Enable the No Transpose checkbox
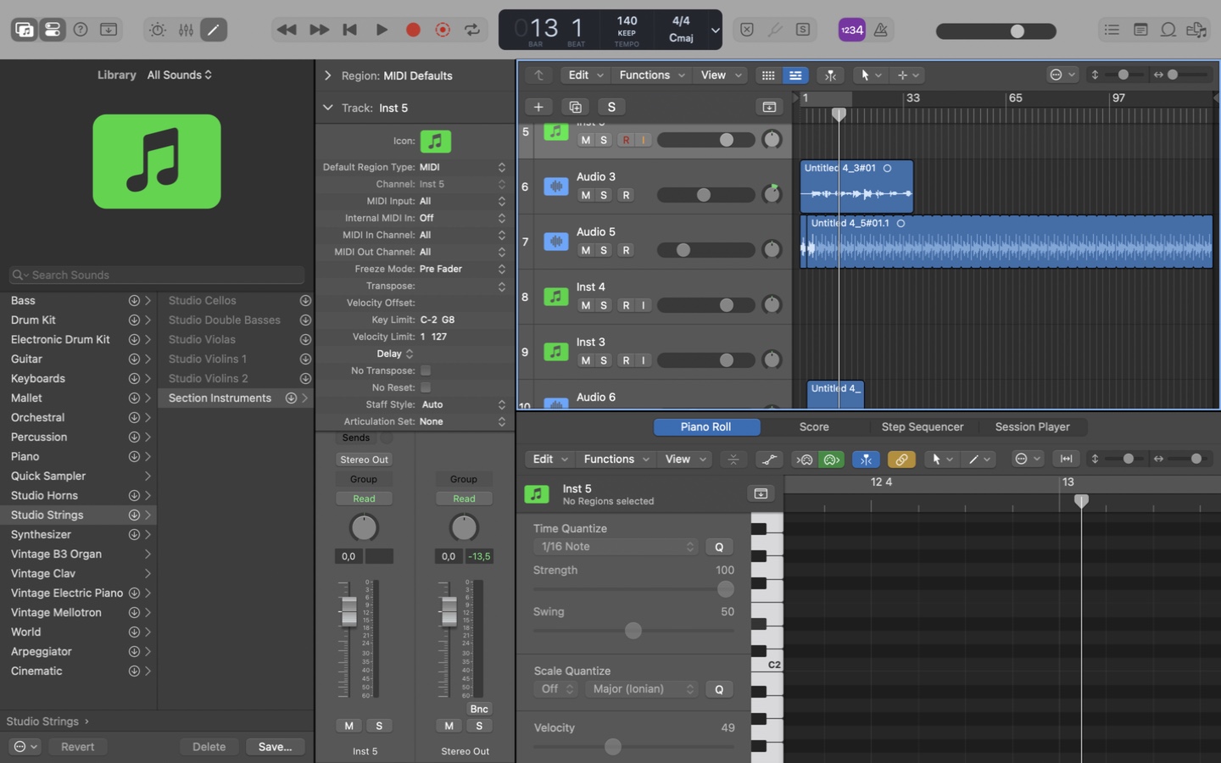Image resolution: width=1221 pixels, height=763 pixels. click(x=426, y=370)
